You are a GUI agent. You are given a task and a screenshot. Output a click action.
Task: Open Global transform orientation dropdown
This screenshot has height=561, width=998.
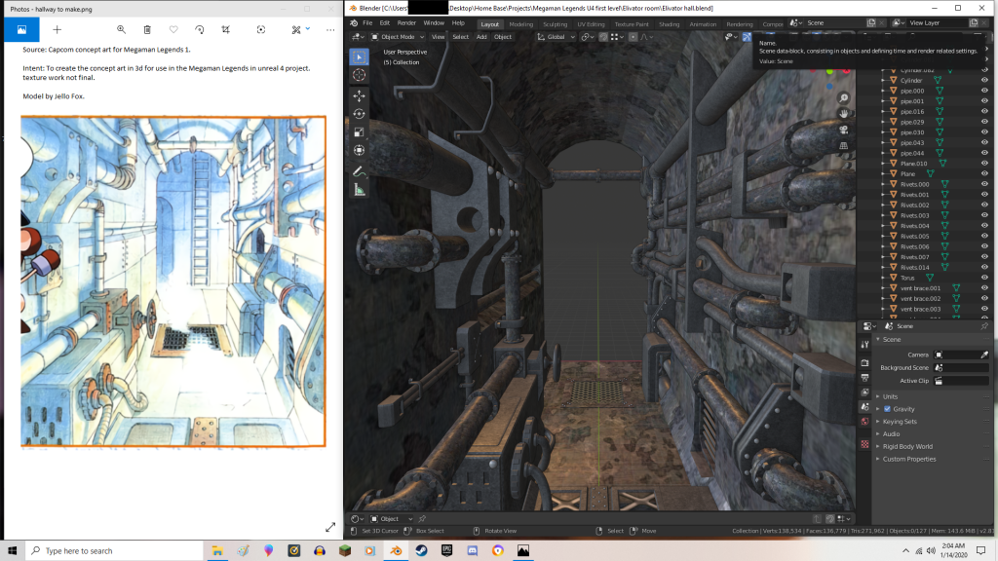pyautogui.click(x=556, y=37)
